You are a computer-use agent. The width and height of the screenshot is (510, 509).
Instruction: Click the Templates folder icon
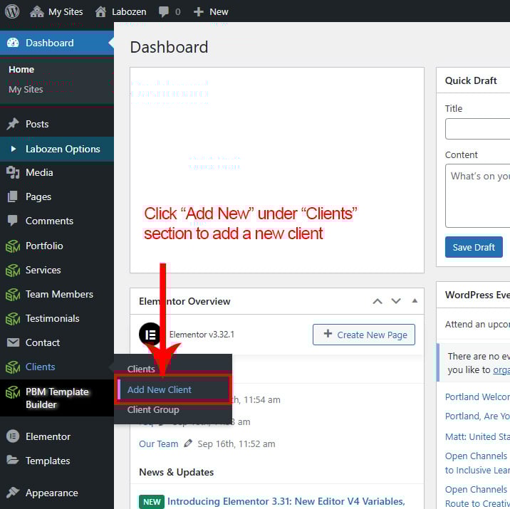(13, 461)
